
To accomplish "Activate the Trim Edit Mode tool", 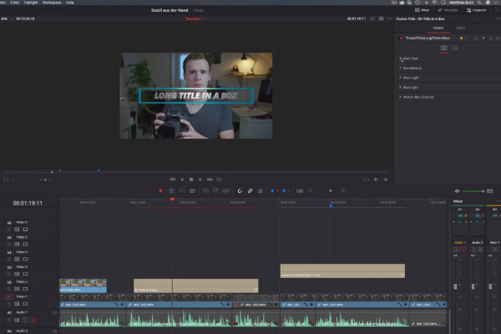I will [x=171, y=191].
